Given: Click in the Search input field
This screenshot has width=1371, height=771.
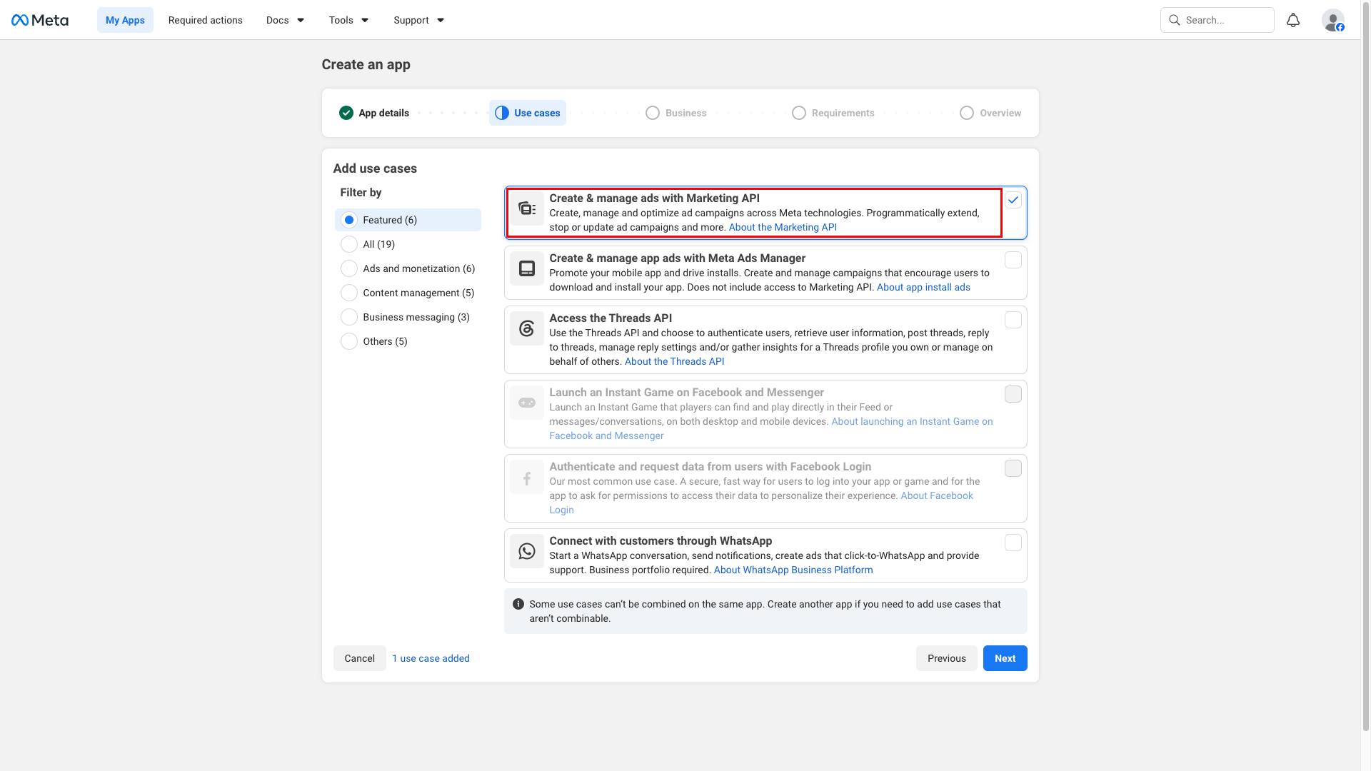Looking at the screenshot, I should (1217, 20).
